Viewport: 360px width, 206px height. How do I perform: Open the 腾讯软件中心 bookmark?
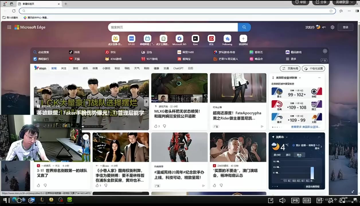pyautogui.click(x=36, y=17)
